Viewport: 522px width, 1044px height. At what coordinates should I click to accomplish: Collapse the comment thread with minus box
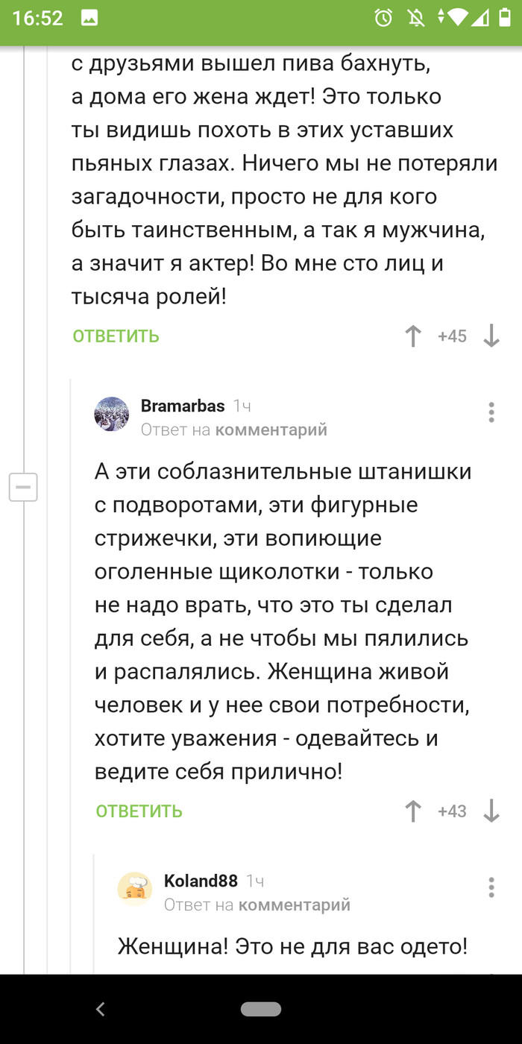coord(23,487)
